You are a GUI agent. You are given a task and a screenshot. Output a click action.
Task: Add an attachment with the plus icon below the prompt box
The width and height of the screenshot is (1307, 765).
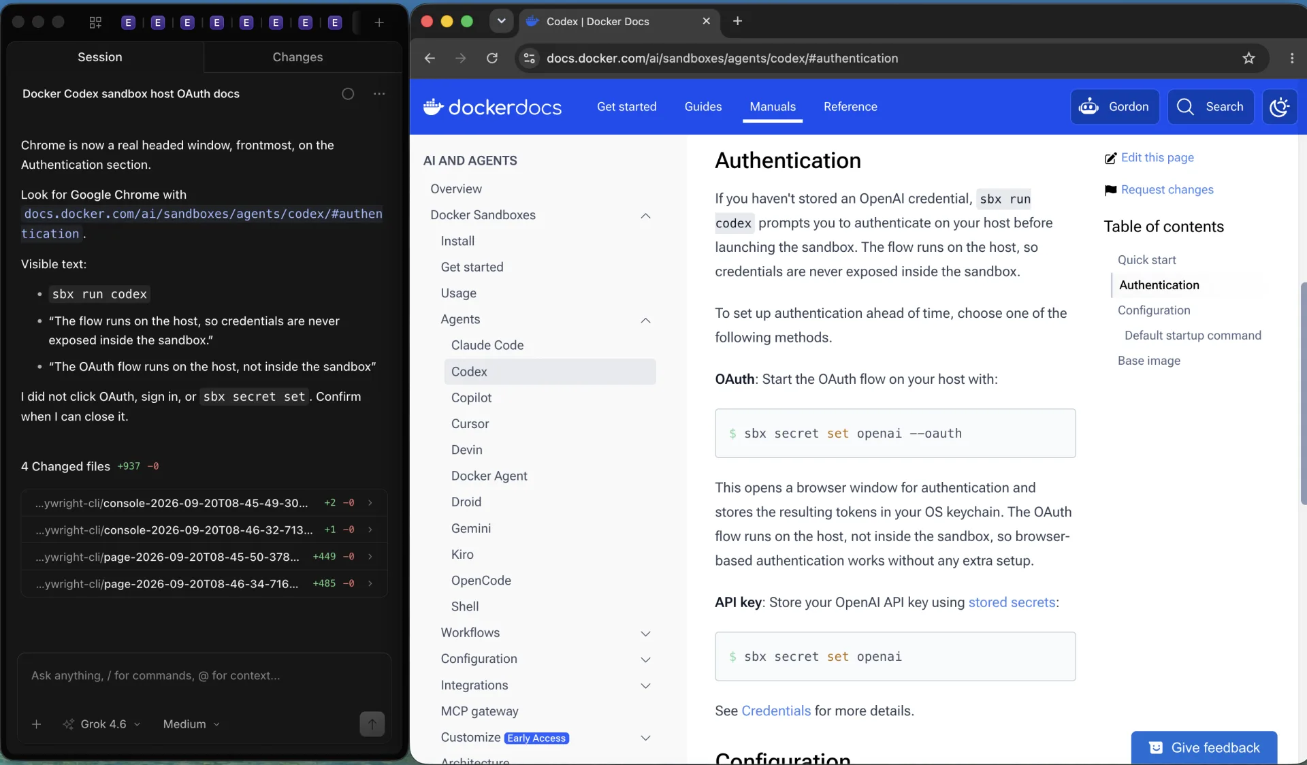(37, 724)
